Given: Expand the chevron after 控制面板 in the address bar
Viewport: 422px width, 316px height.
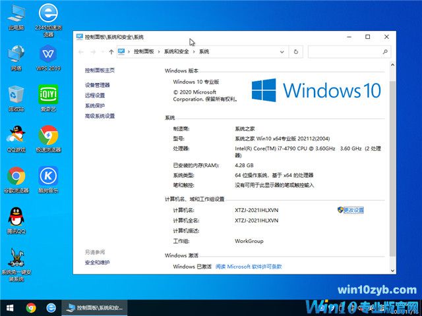Looking at the screenshot, I should point(159,51).
